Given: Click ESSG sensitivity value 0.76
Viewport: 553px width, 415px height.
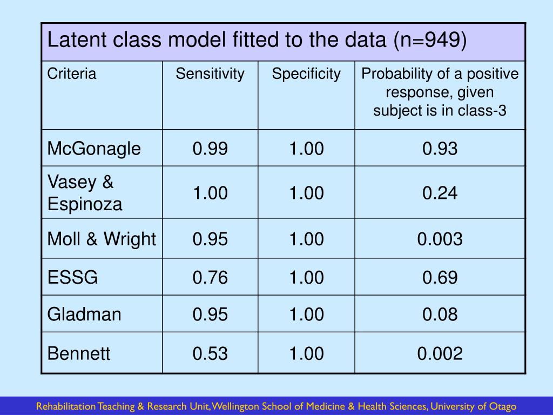Looking at the screenshot, I should (210, 277).
